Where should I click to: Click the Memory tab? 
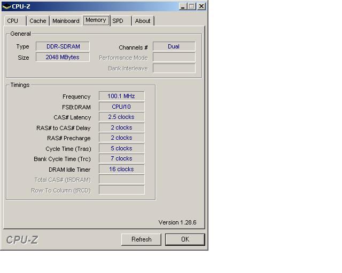click(x=96, y=20)
